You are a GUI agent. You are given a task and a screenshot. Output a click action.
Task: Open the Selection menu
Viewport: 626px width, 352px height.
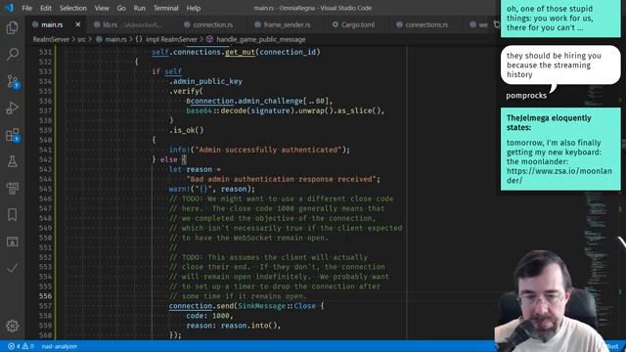(x=72, y=8)
